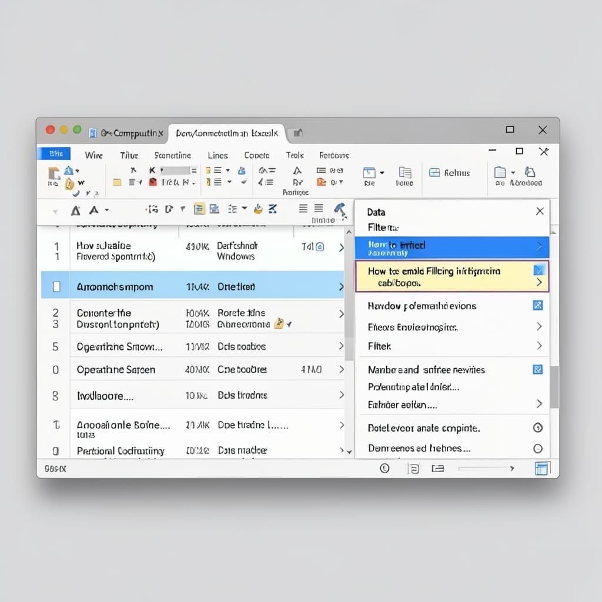This screenshot has width=602, height=602.
Task: Click the page view icon in status bar
Action: (x=413, y=469)
